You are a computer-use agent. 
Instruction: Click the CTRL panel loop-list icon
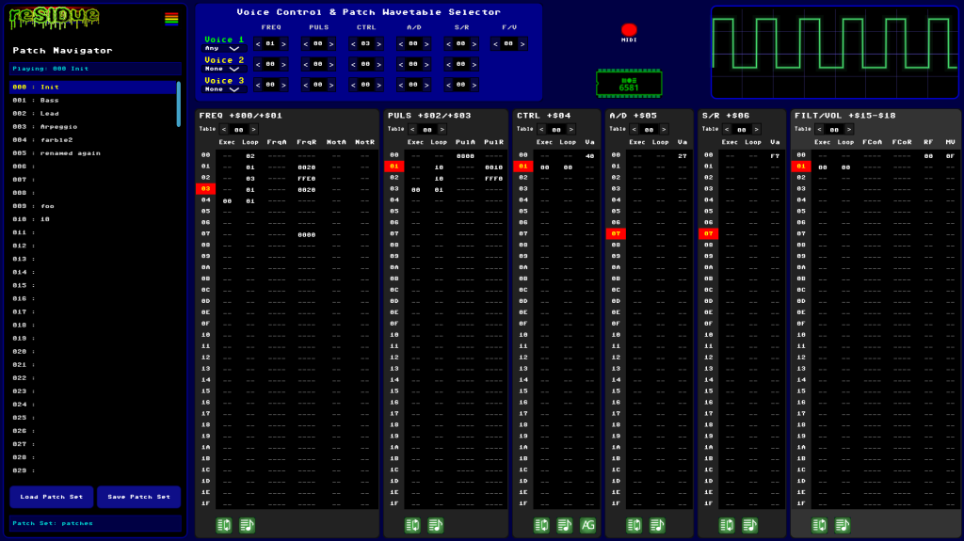541,525
